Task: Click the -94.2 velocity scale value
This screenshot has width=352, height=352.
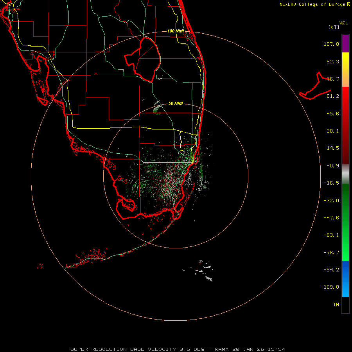Action: pyautogui.click(x=331, y=270)
